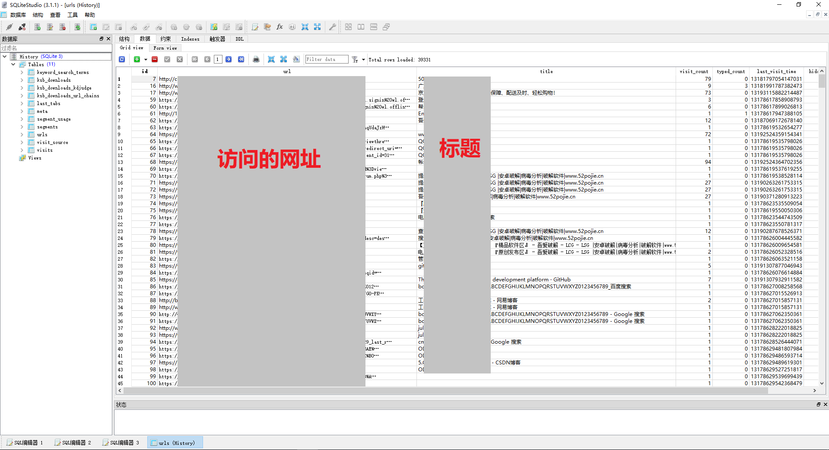Viewport: 829px width, 450px height.
Task: Click the horizontal scrollbar of the grid
Action: 445,390
